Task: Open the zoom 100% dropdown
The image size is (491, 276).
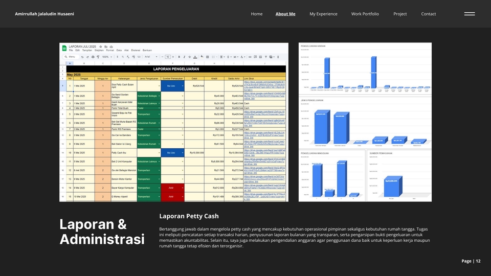Action: (107, 57)
